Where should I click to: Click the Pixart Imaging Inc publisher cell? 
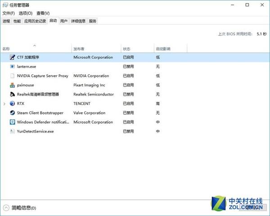[x=89, y=85]
